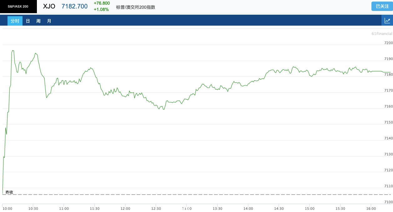
Task: Click the 11:30 time axis label
Action: [94, 209]
